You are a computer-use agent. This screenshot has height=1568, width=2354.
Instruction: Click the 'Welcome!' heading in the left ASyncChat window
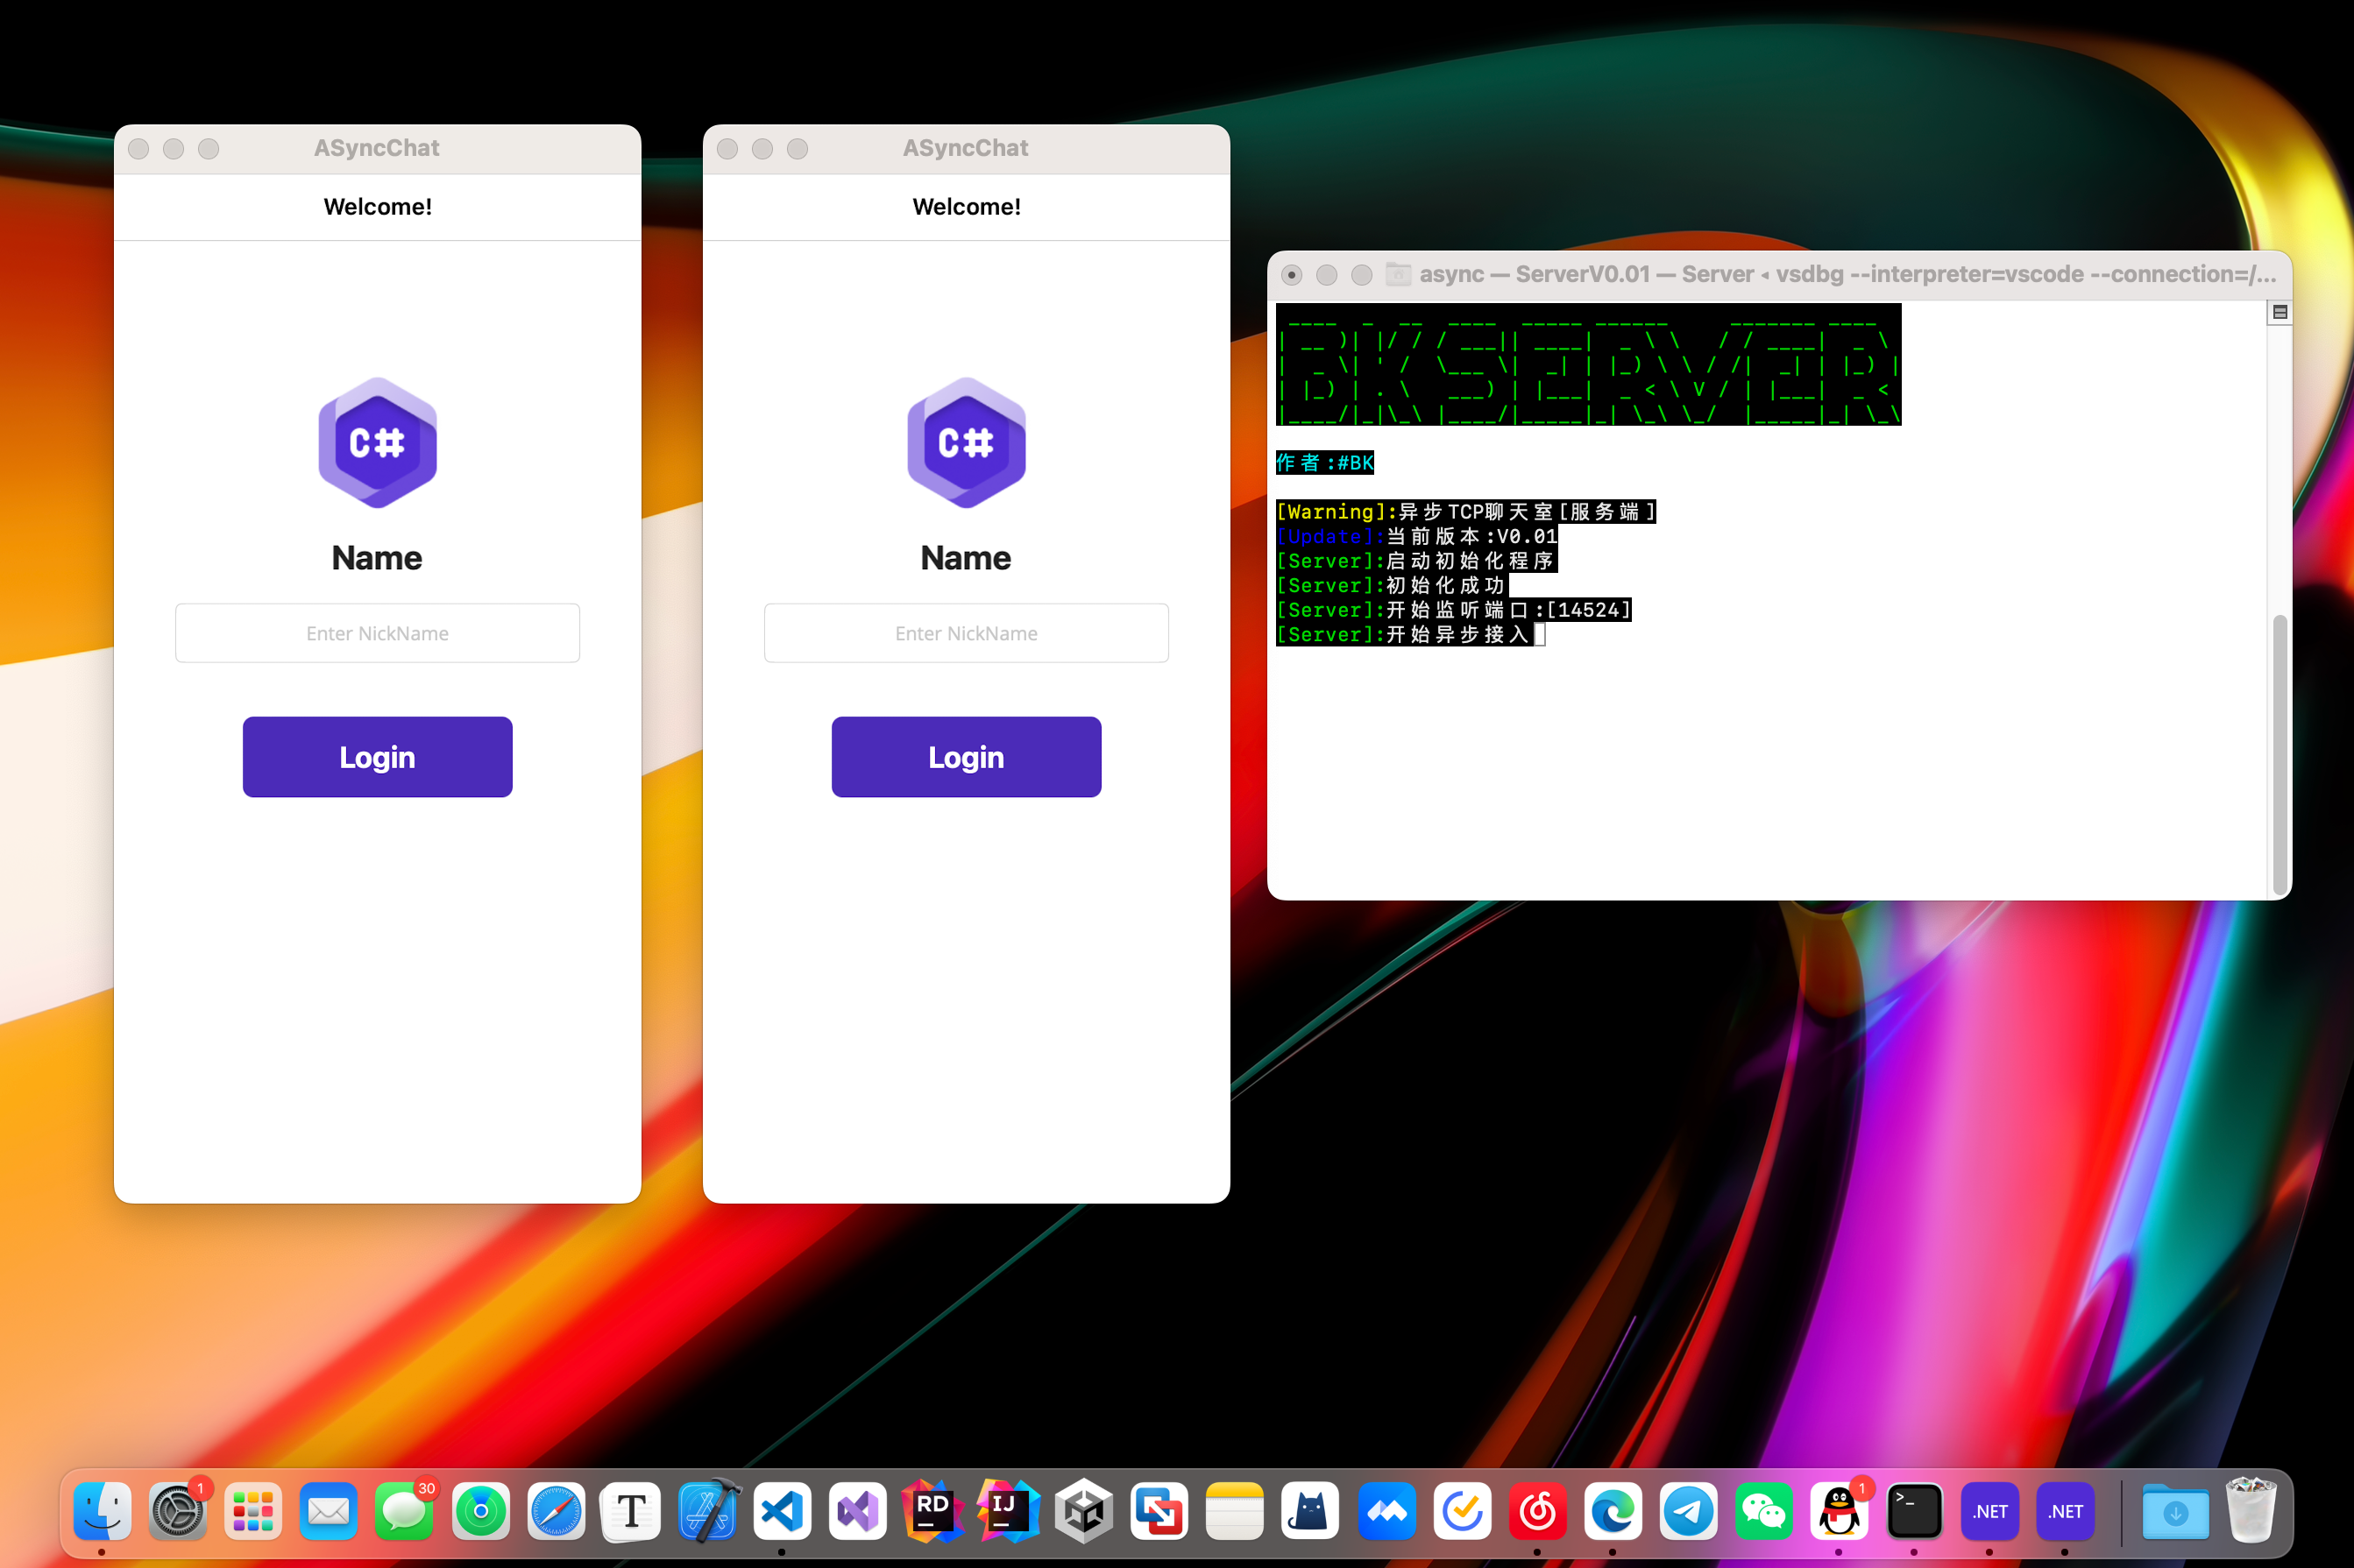(377, 207)
